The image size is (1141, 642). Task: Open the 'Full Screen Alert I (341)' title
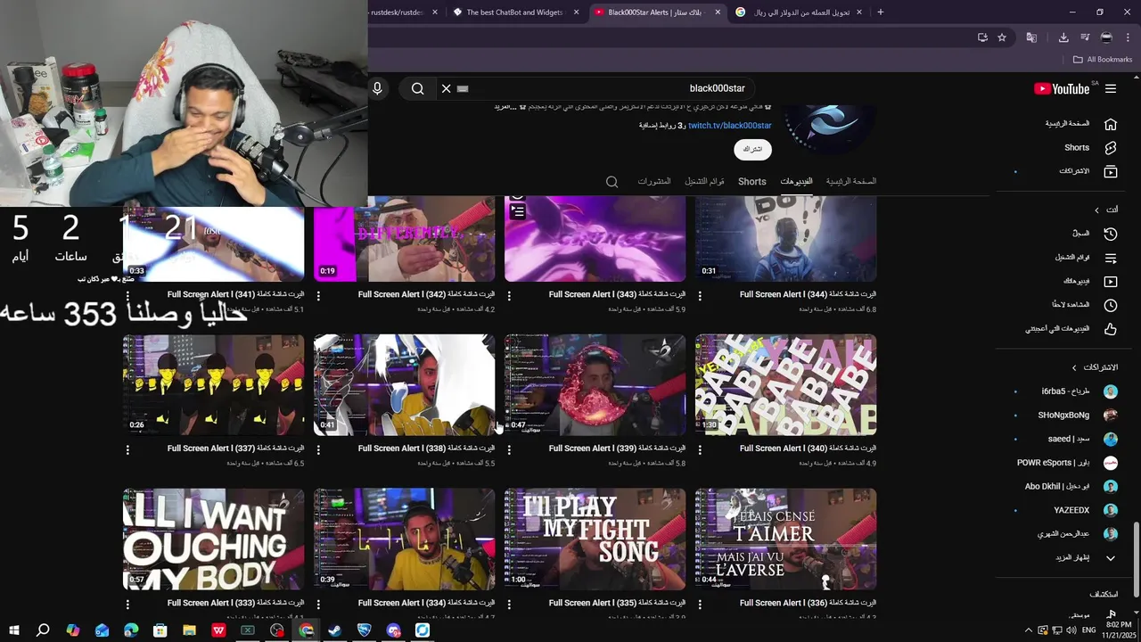pyautogui.click(x=235, y=294)
